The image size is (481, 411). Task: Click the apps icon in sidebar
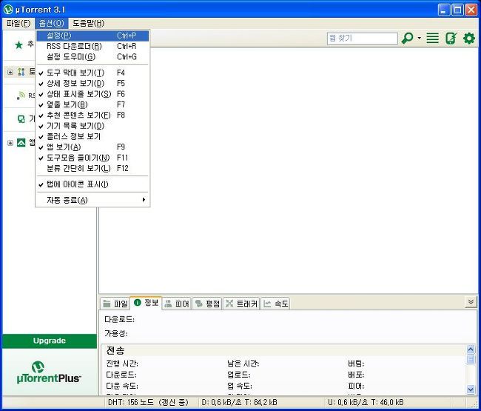pos(21,142)
